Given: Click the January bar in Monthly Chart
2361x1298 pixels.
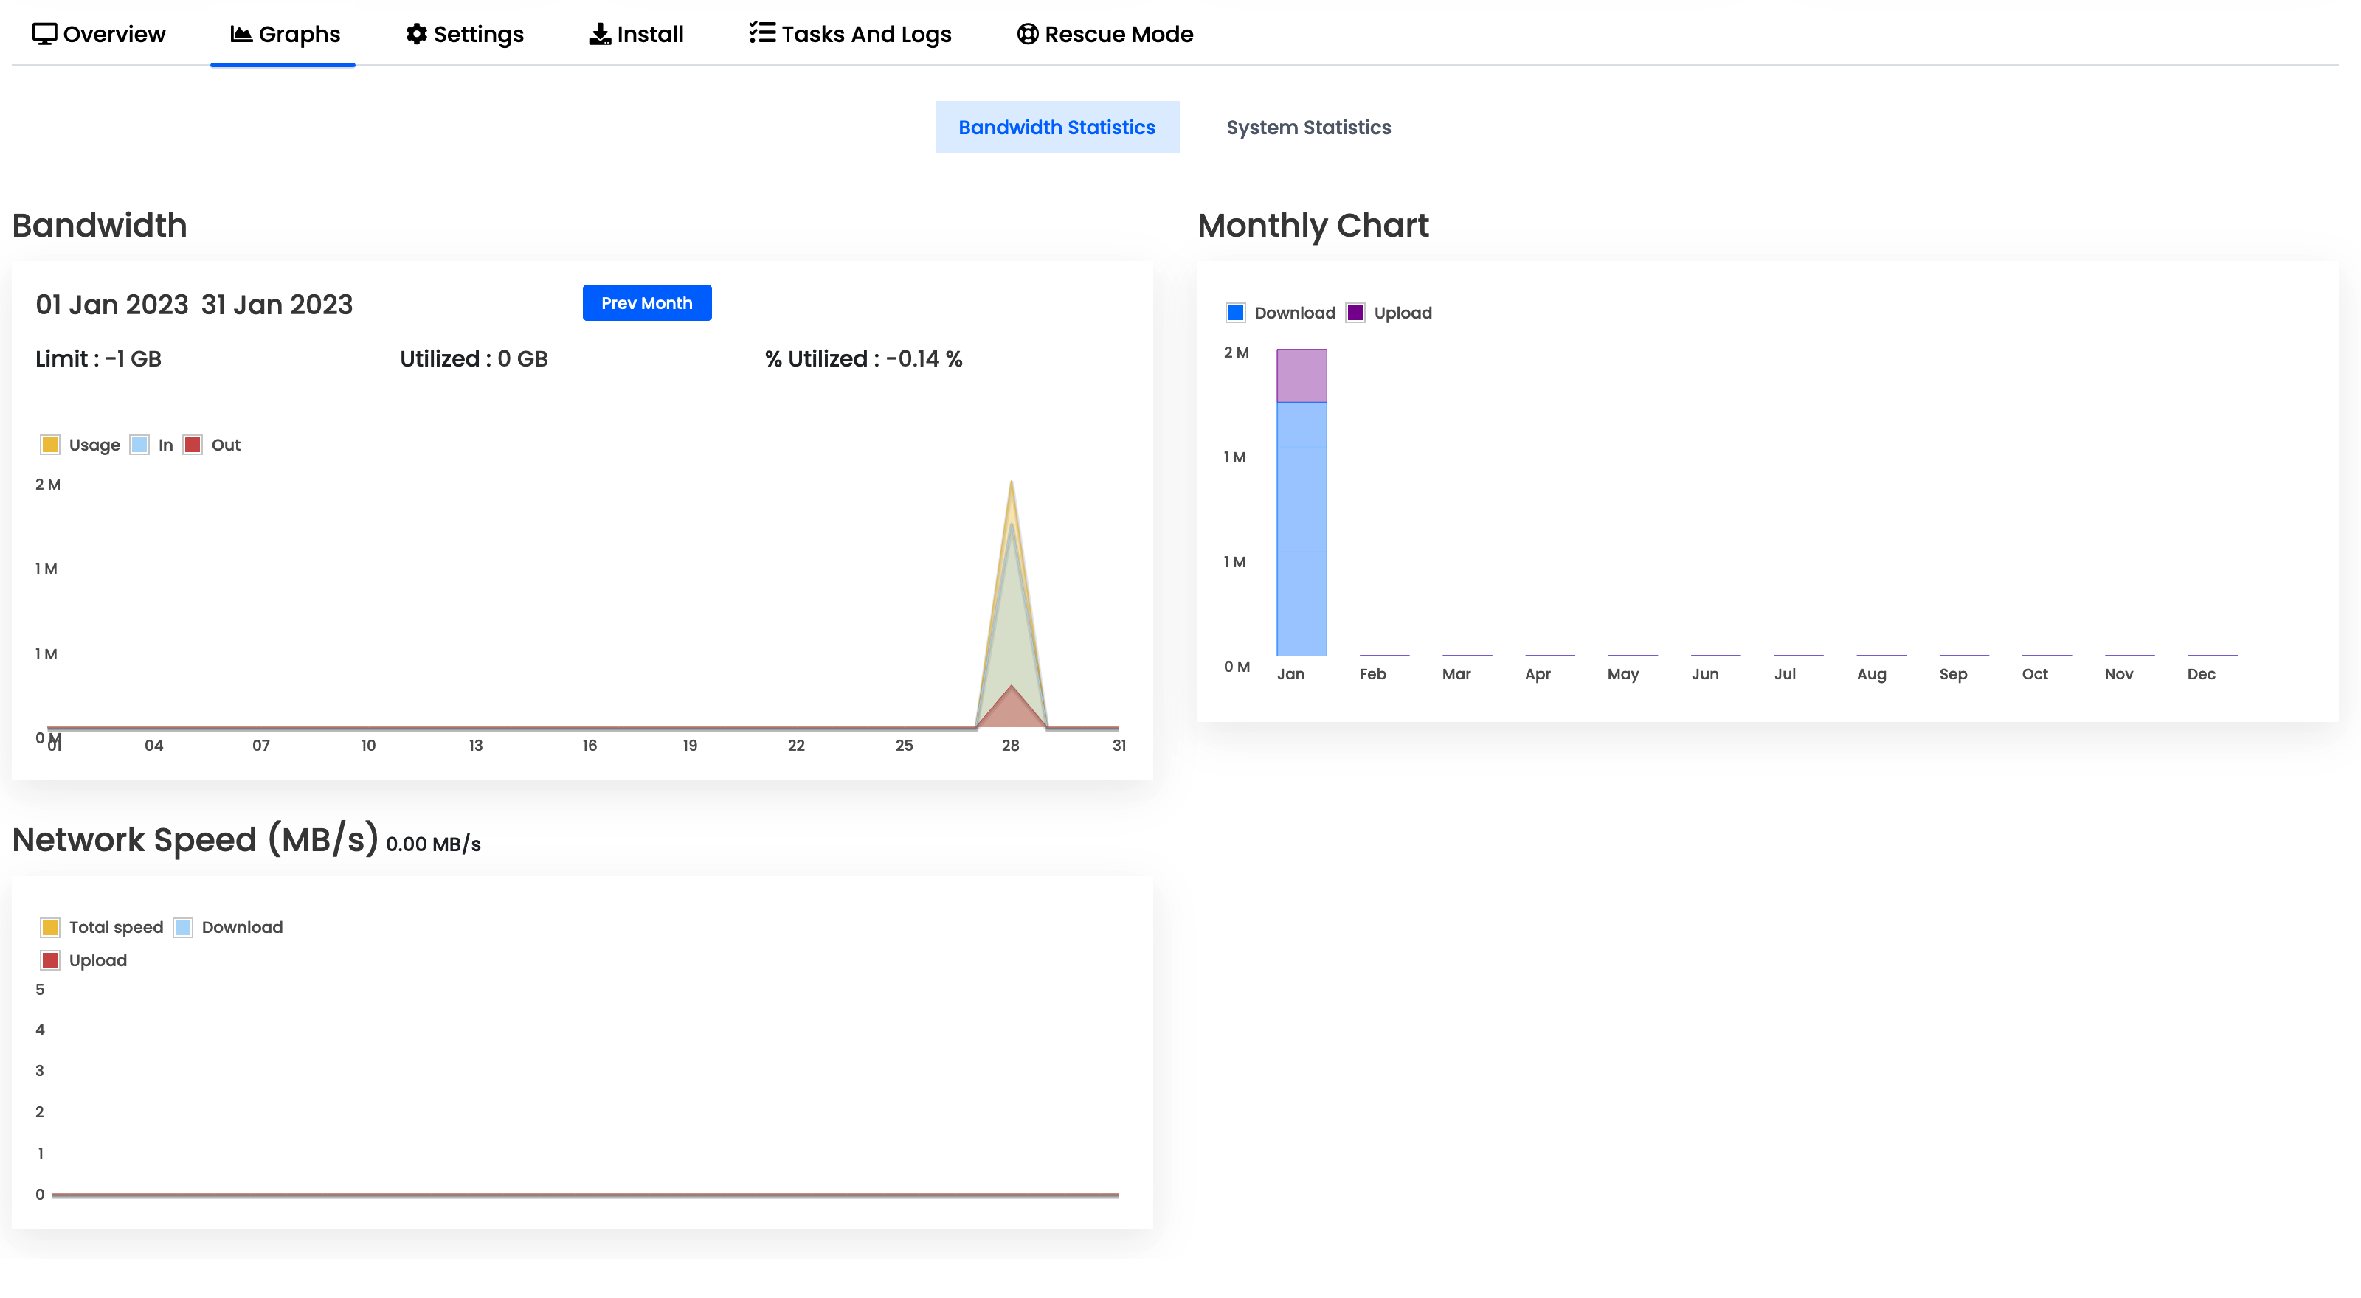Looking at the screenshot, I should [1302, 527].
